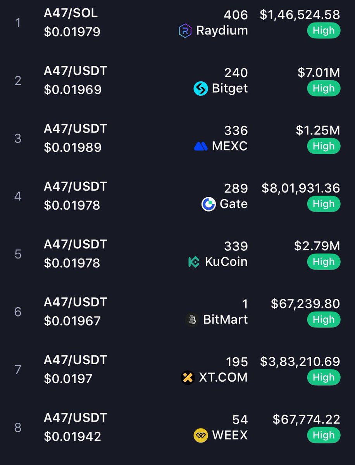Click the KuCoin exchange logo icon
The width and height of the screenshot is (355, 465).
tap(194, 262)
